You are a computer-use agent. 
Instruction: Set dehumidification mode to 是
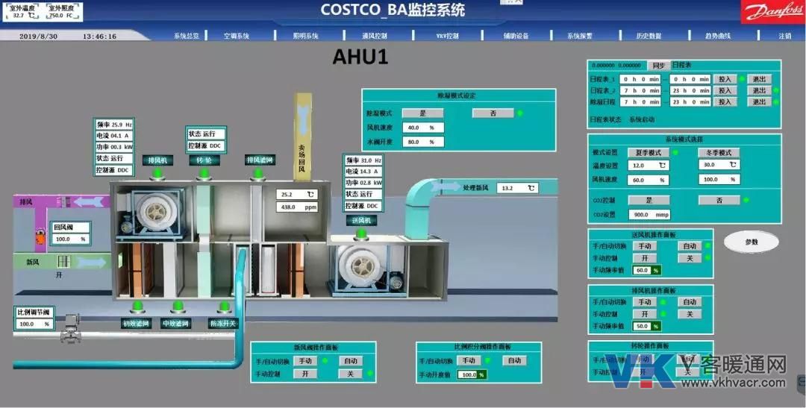tap(422, 113)
